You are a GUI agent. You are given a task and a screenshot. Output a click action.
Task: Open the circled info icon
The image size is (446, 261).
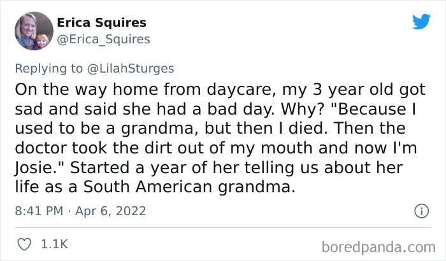coord(421,211)
